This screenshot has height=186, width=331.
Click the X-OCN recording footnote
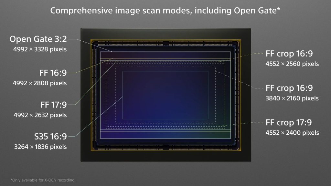coord(43,180)
